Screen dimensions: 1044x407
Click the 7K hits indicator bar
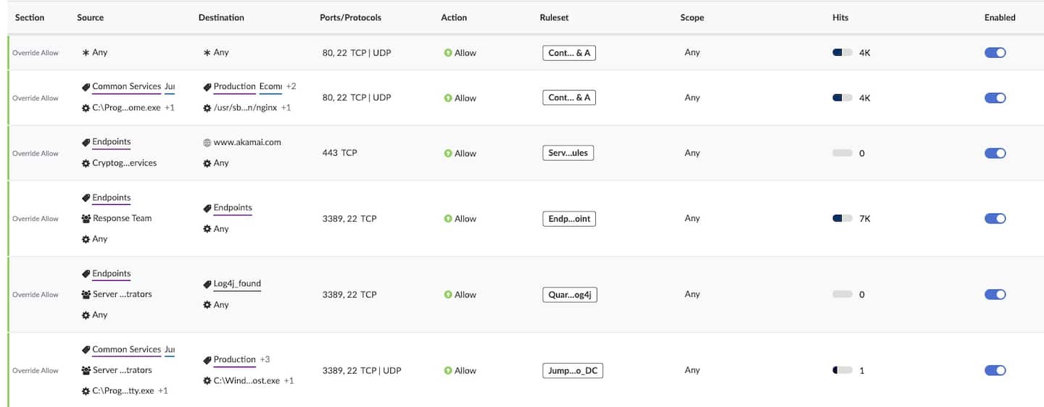pos(842,219)
